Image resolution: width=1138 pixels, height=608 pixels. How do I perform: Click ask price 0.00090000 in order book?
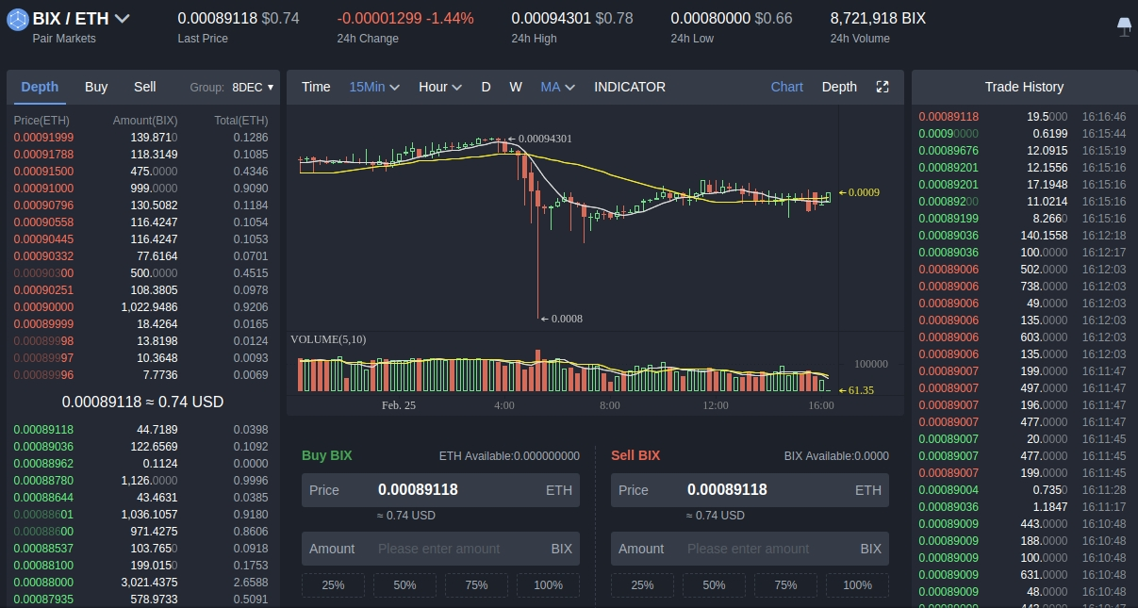click(x=43, y=307)
